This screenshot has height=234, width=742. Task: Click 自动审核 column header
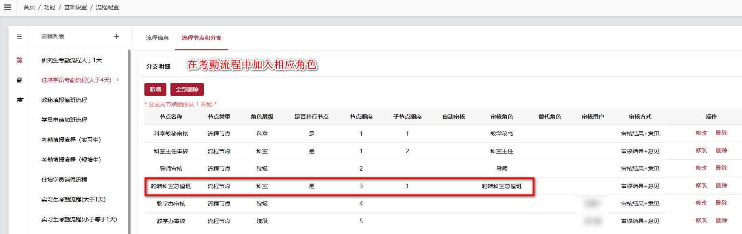point(454,117)
